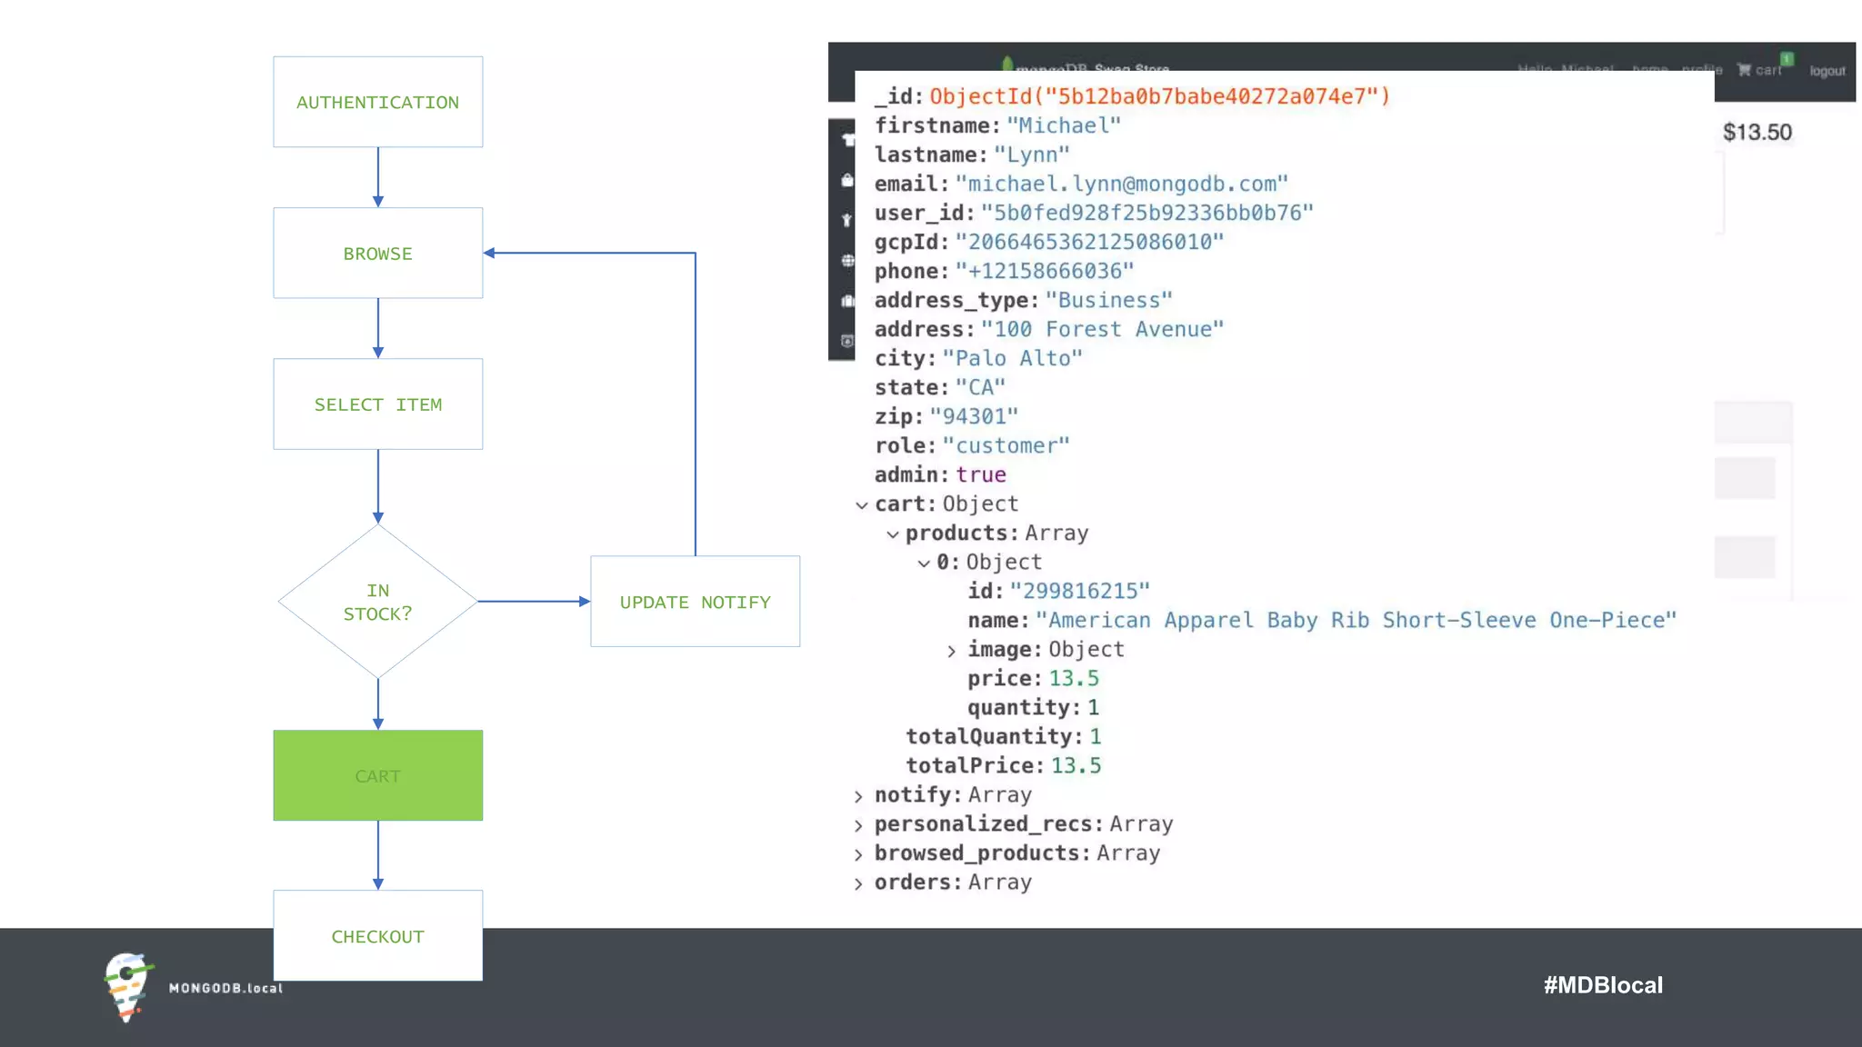Image resolution: width=1862 pixels, height=1047 pixels.
Task: Click the person figure sidebar icon
Action: [x=847, y=220]
